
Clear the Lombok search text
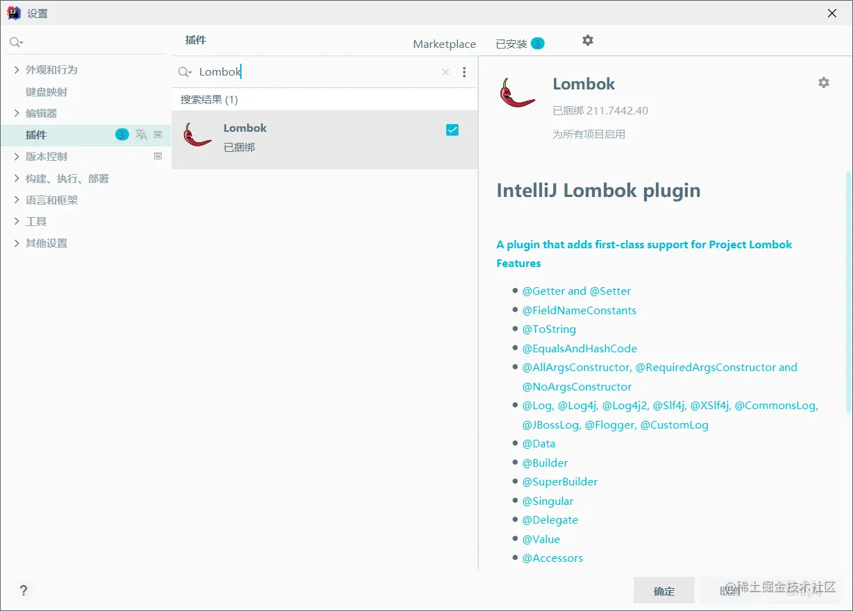click(446, 72)
